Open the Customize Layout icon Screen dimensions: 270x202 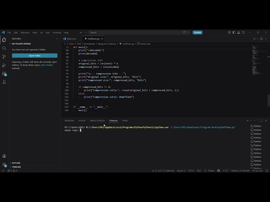point(229,32)
